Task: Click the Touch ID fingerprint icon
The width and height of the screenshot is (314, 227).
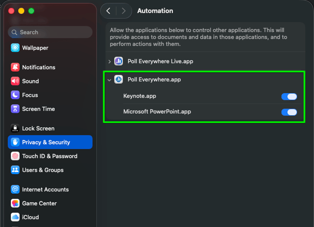Action: pyautogui.click(x=15, y=156)
